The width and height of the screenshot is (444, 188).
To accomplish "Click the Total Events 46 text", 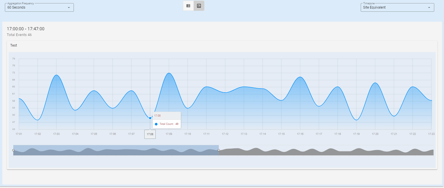I will click(19, 35).
